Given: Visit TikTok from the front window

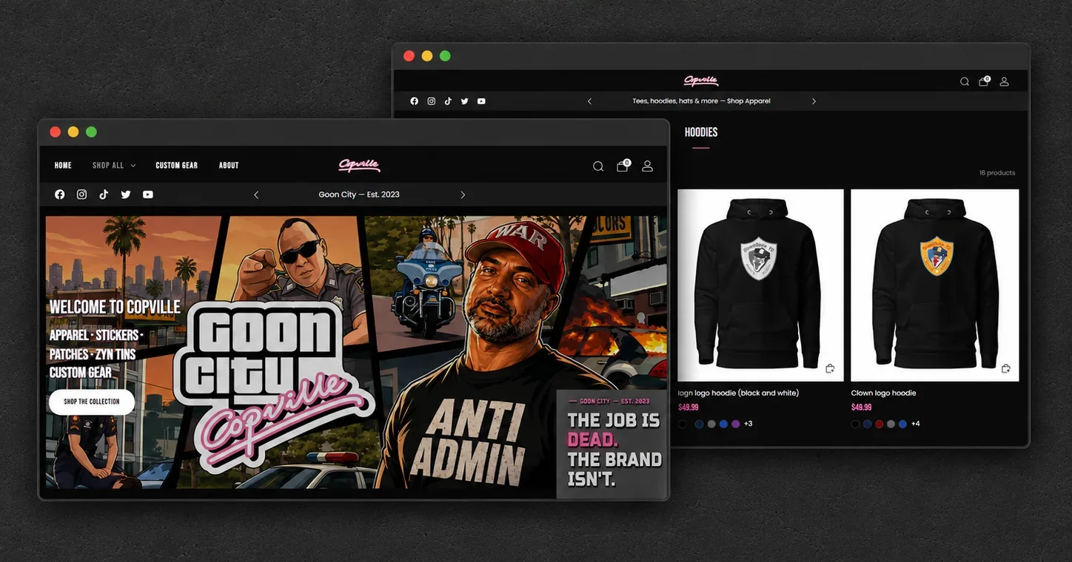Looking at the screenshot, I should click(x=104, y=194).
